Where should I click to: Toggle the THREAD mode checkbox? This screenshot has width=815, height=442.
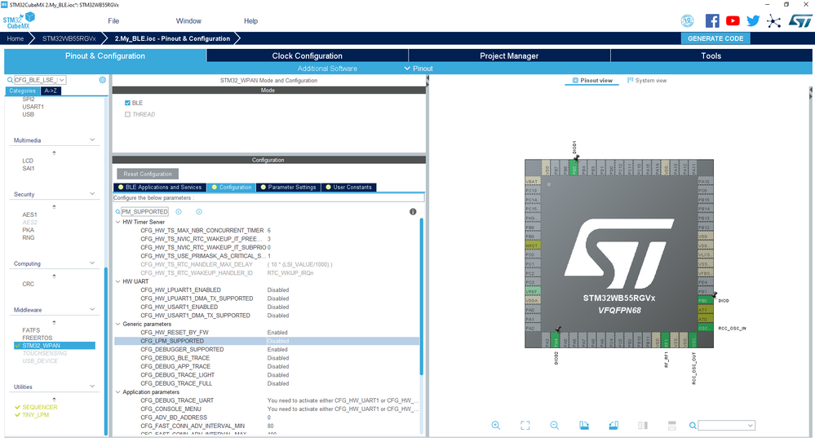point(127,114)
